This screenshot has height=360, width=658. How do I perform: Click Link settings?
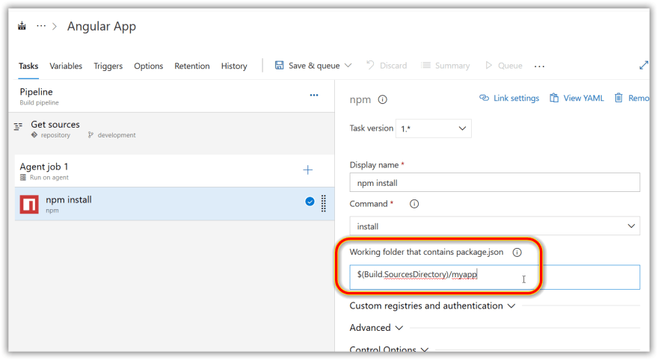pos(509,98)
